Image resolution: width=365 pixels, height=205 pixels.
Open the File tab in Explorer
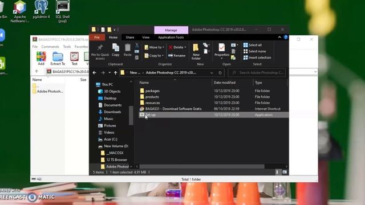pos(97,37)
